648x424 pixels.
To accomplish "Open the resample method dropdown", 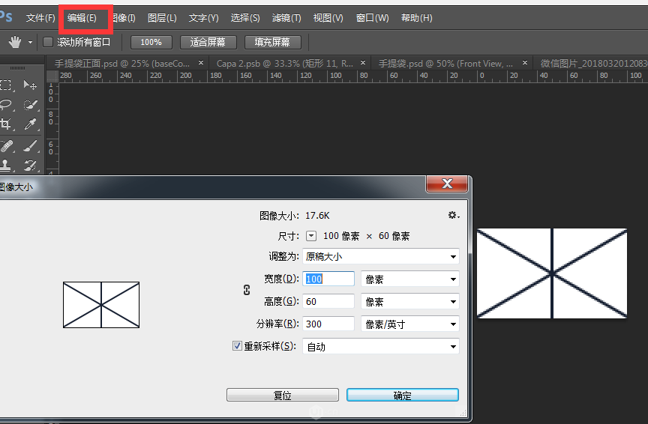I will (380, 346).
